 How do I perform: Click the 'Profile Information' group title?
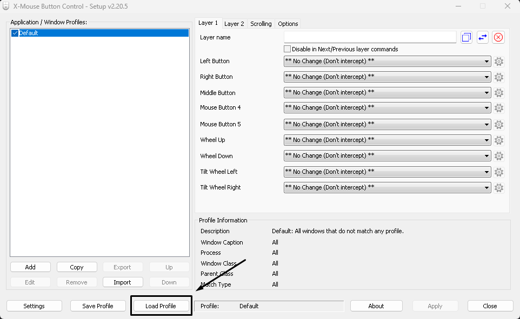pyautogui.click(x=223, y=220)
